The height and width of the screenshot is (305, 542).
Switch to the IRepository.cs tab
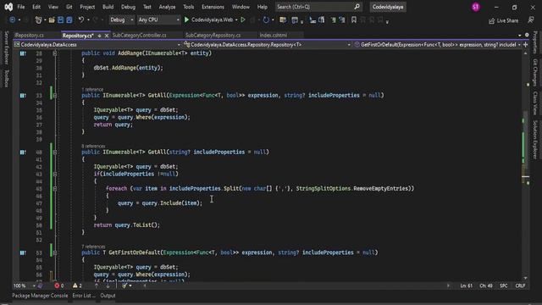(x=29, y=36)
